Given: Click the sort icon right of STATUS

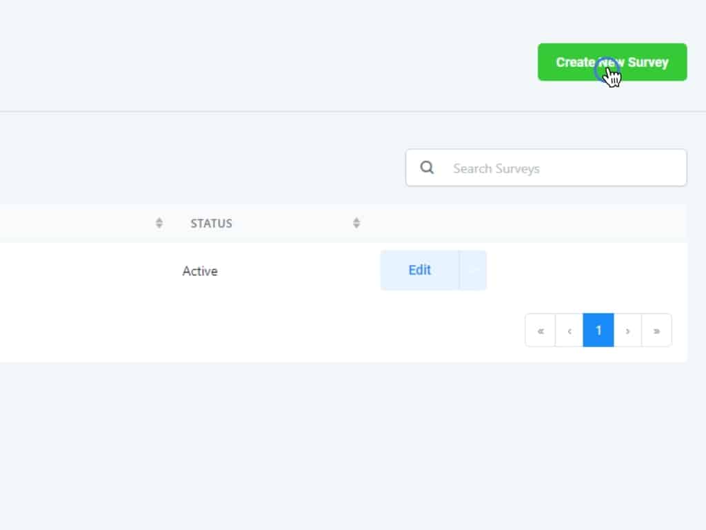Looking at the screenshot, I should point(356,223).
